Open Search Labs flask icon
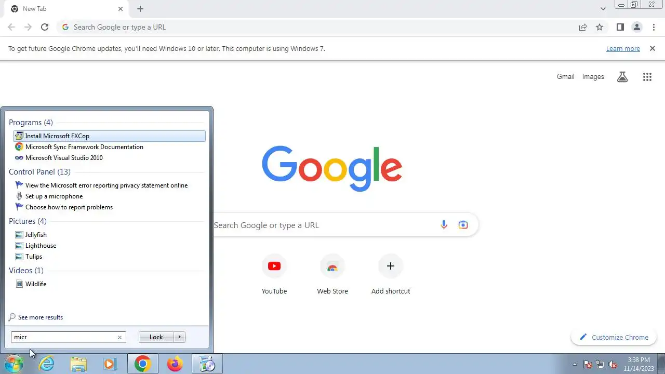This screenshot has width=665, height=374. click(622, 77)
